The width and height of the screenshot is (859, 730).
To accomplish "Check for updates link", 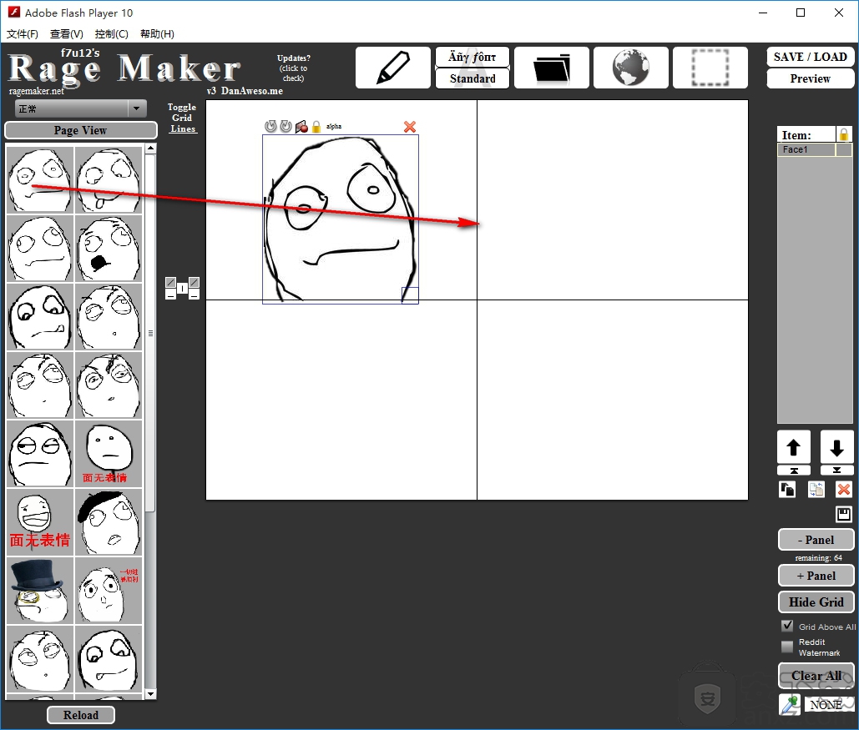I will 293,68.
